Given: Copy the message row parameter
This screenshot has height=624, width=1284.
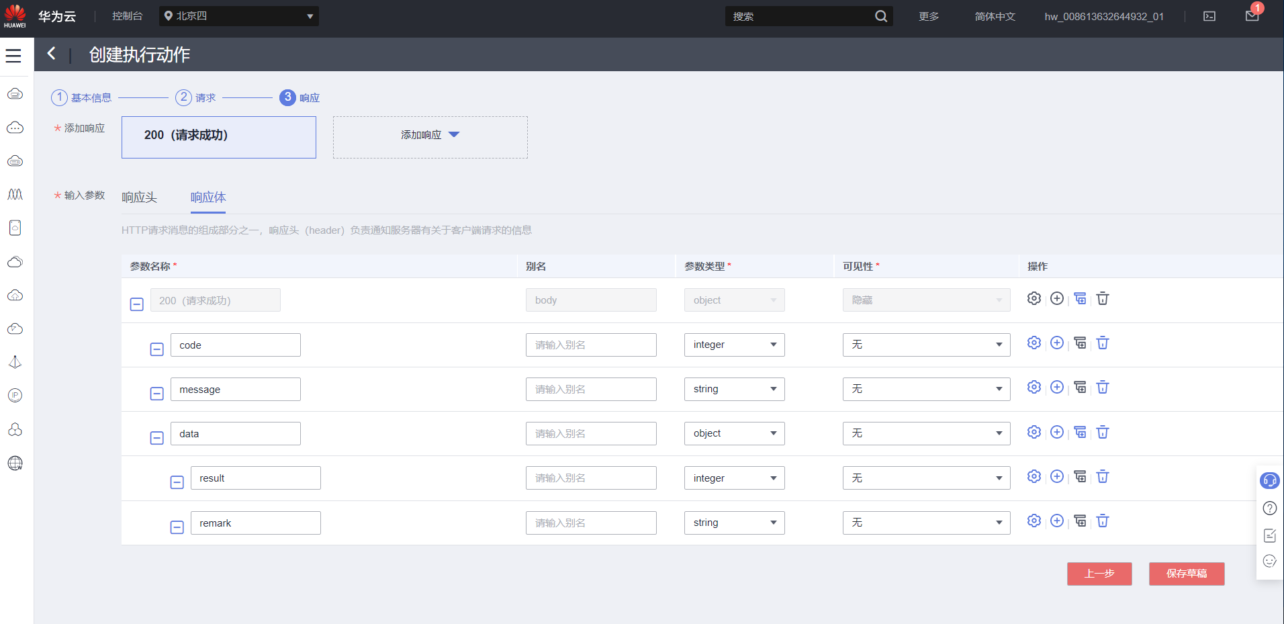Looking at the screenshot, I should (x=1080, y=388).
